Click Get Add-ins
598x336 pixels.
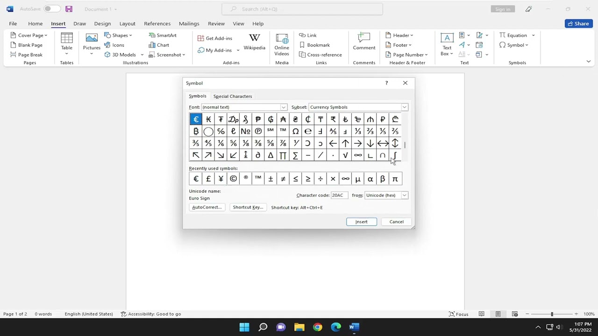point(215,38)
